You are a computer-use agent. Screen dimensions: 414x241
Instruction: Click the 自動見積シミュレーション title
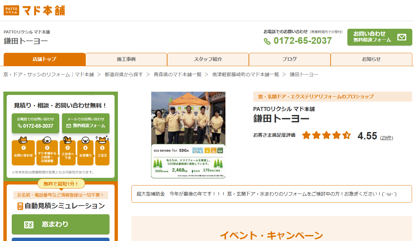65,206
